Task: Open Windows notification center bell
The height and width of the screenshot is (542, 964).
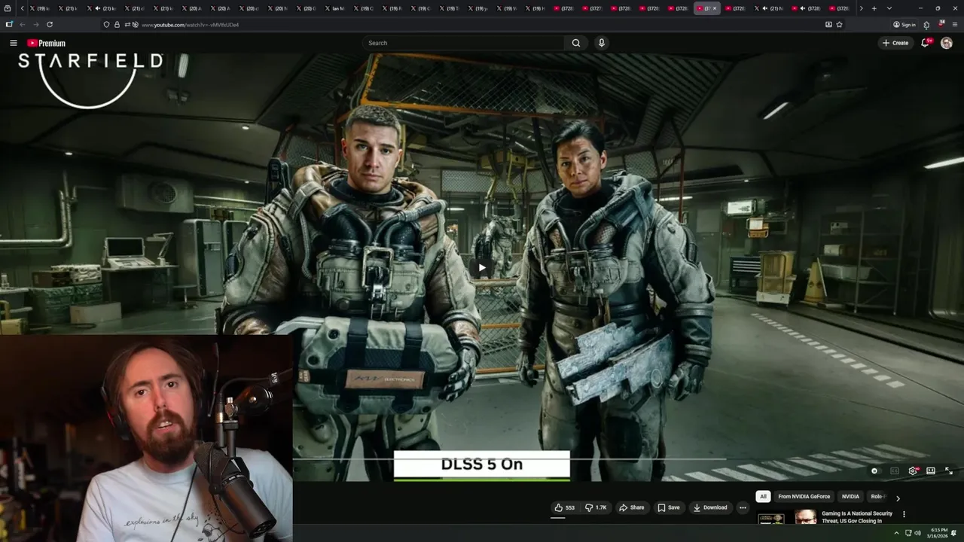Action: coord(954,533)
